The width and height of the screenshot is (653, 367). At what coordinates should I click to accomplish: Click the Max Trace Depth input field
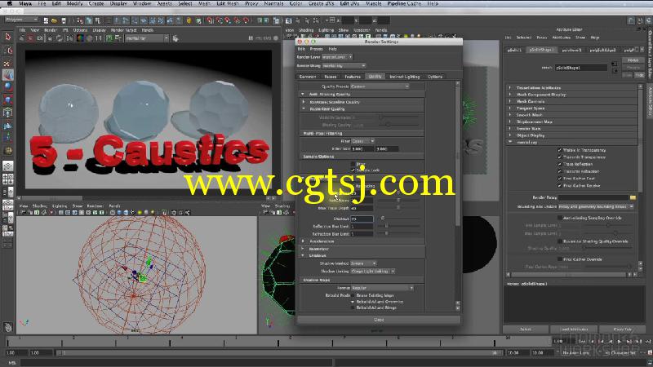362,208
